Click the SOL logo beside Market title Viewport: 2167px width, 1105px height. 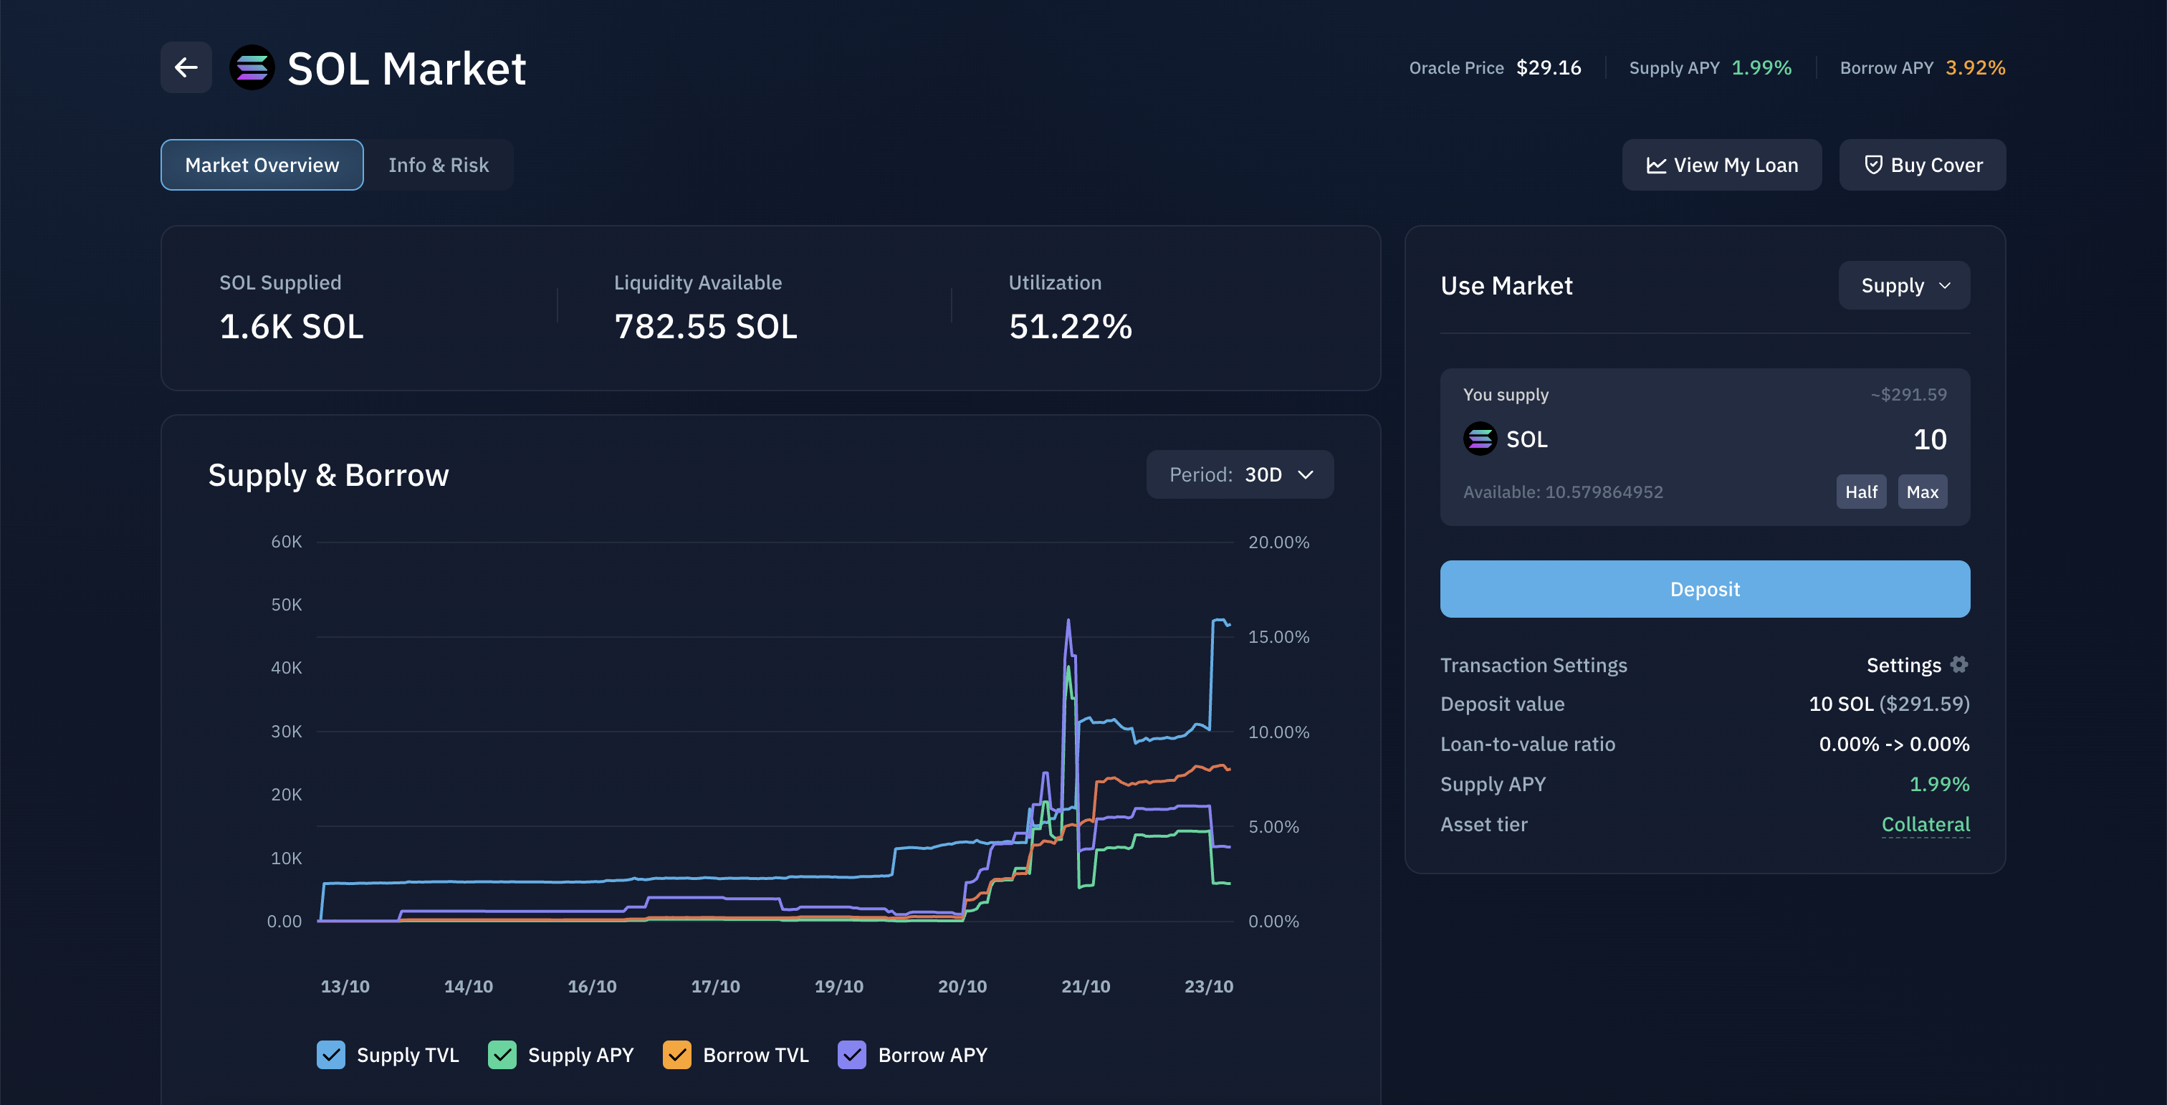[x=252, y=67]
